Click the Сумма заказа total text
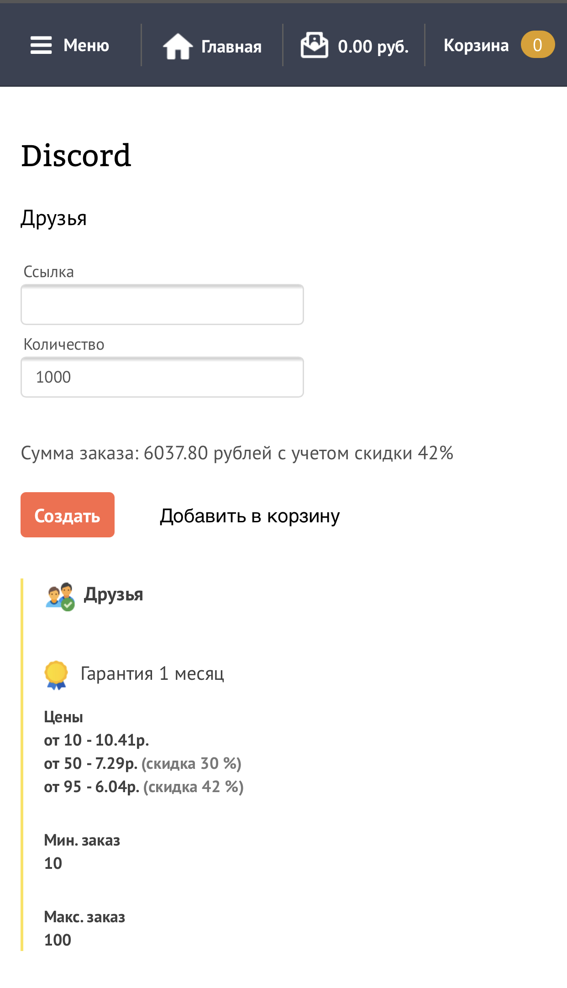The image size is (567, 988). pos(237,453)
